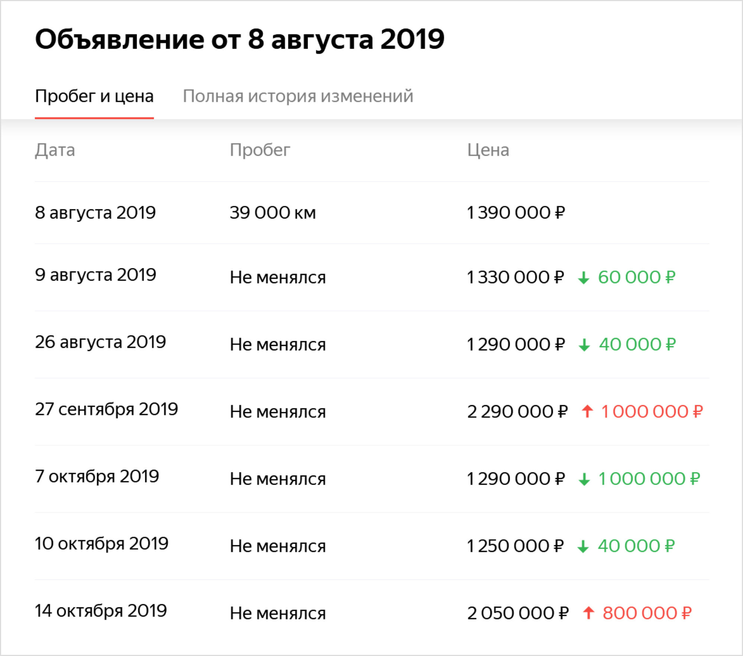Image resolution: width=743 pixels, height=656 pixels.
Task: Click Не менялся on 9 августа row
Action: [x=278, y=277]
